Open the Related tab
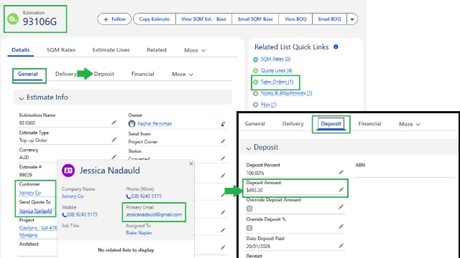Screen dimensions: 460x258 pos(157,50)
